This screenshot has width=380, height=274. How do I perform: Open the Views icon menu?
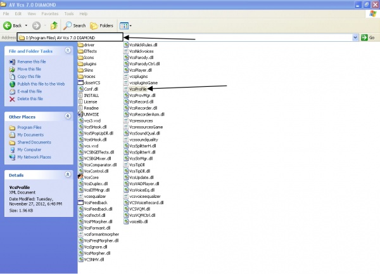tap(125, 26)
